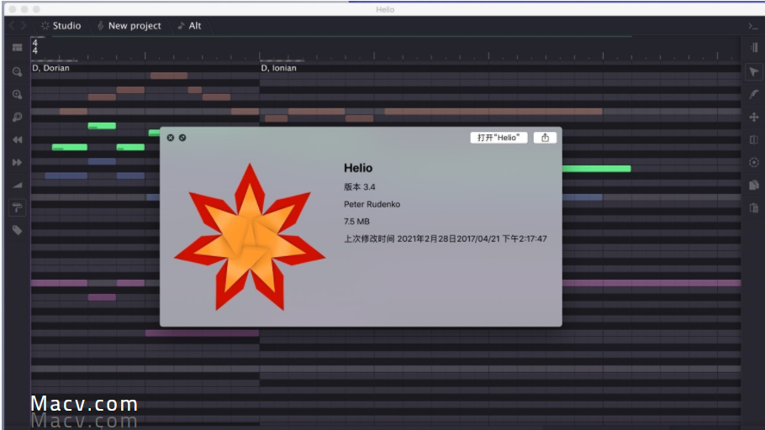The height and width of the screenshot is (430, 765).
Task: Paste notes using clipboard paste icon
Action: click(754, 207)
